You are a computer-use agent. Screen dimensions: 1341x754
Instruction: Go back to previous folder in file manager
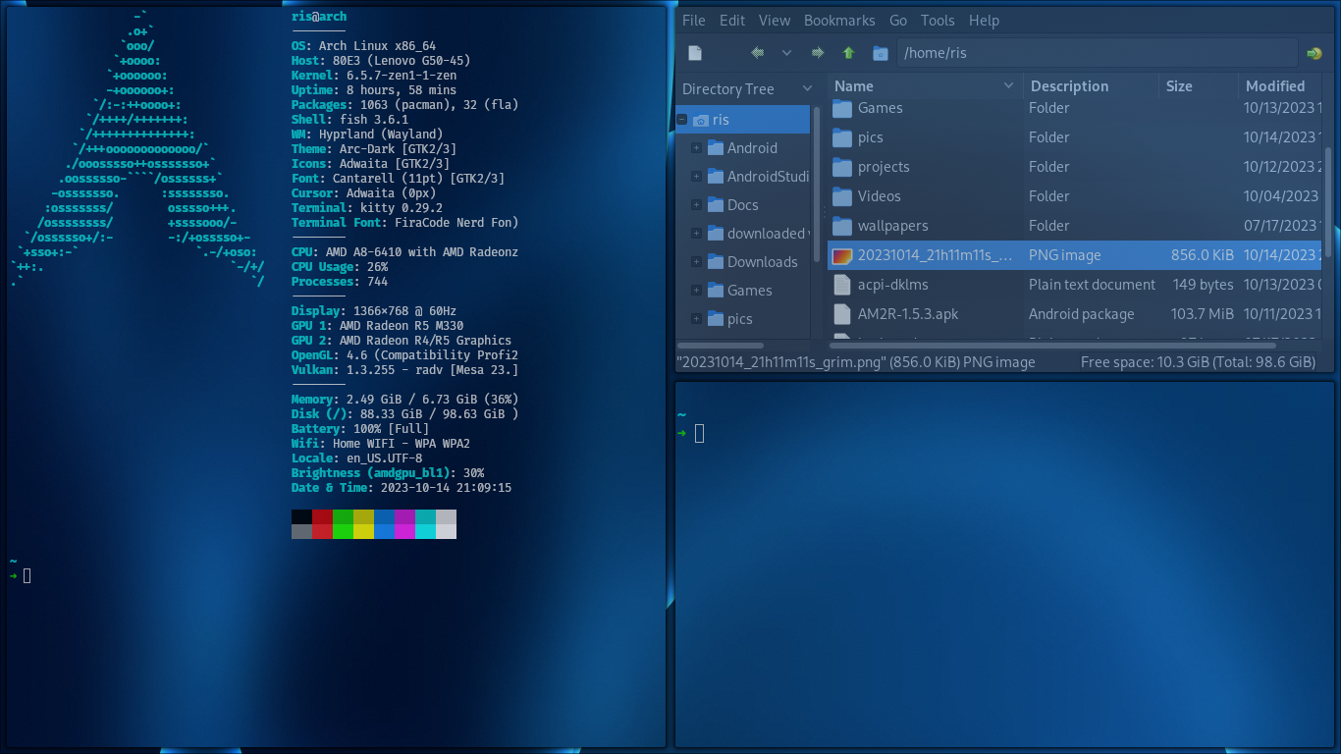[757, 53]
